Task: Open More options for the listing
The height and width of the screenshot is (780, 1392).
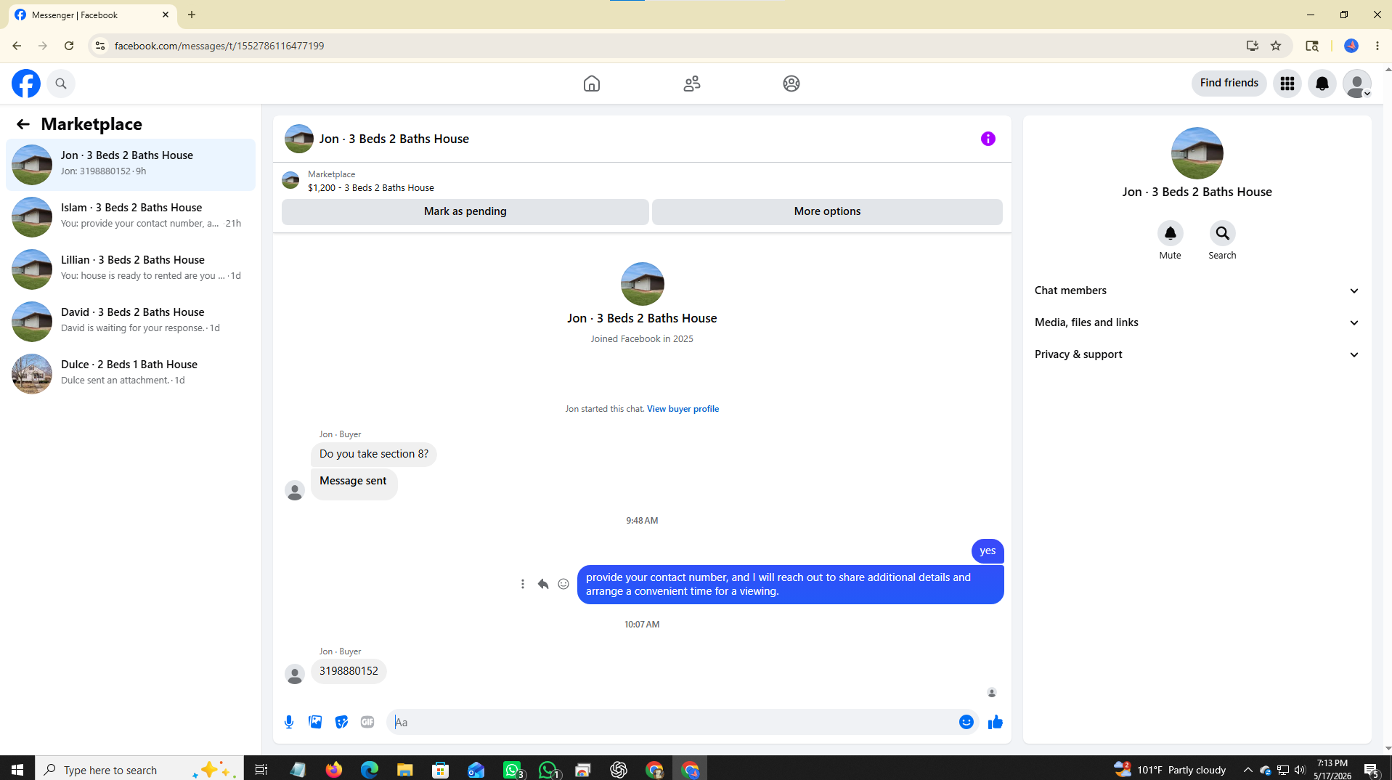Action: click(x=827, y=211)
